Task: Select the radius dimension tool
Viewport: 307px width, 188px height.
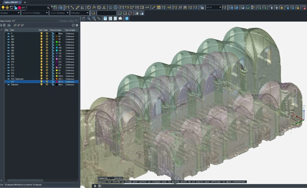Action: point(89,7)
